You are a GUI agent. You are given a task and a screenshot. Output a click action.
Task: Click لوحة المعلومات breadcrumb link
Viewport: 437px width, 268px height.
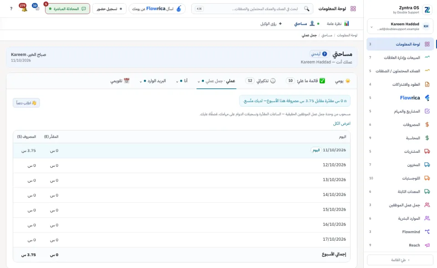click(x=347, y=35)
